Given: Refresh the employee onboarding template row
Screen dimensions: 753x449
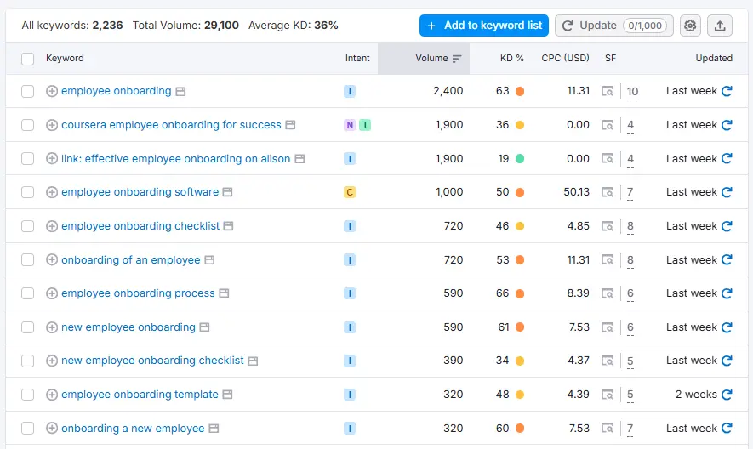Looking at the screenshot, I should (x=727, y=395).
